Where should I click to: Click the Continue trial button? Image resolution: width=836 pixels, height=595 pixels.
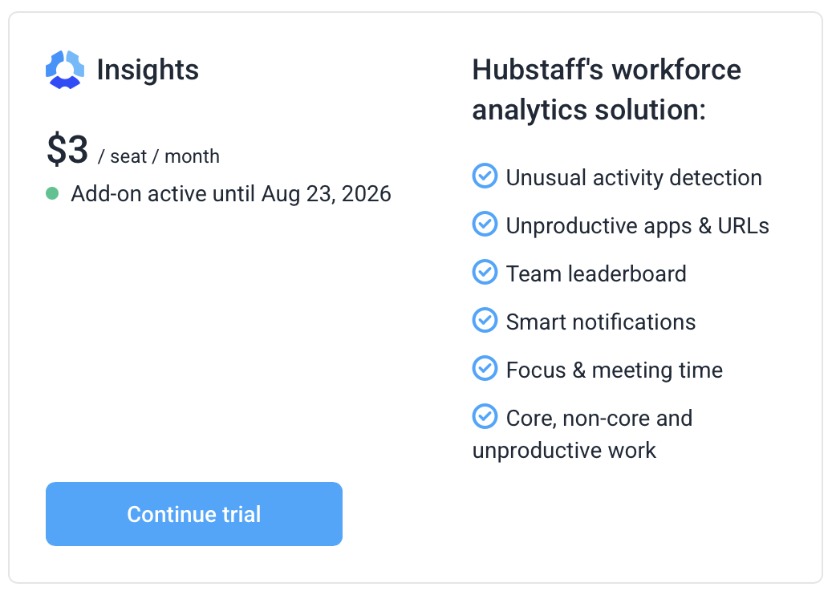pos(194,514)
